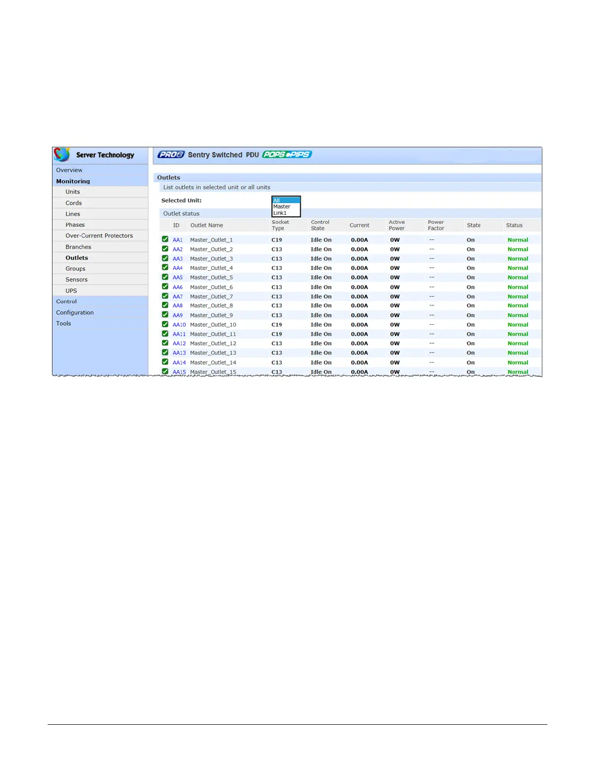The width and height of the screenshot is (595, 770).
Task: Open outlet AA2 details link
Action: [x=177, y=249]
